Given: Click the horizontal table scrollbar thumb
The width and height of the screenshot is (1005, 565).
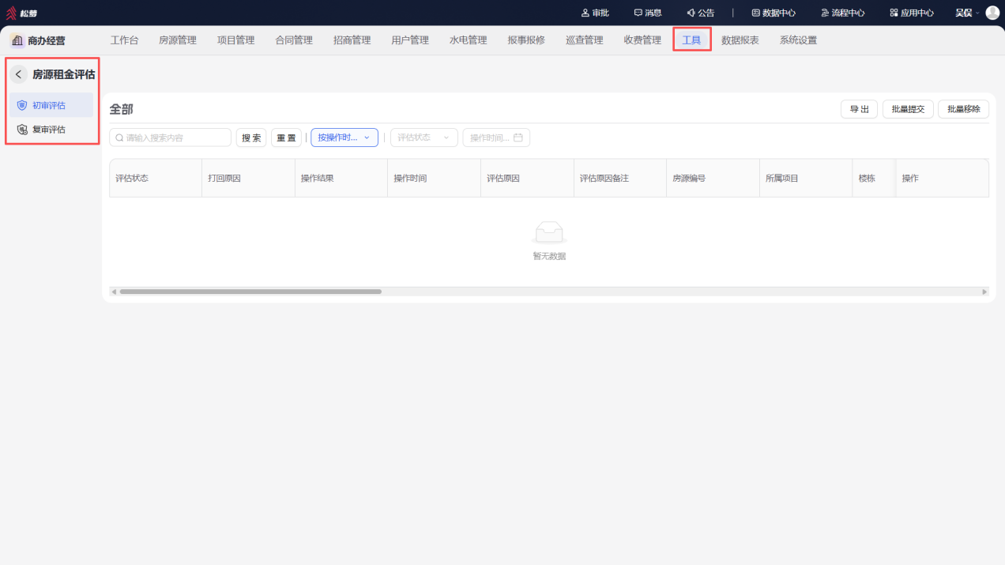Looking at the screenshot, I should (x=250, y=292).
